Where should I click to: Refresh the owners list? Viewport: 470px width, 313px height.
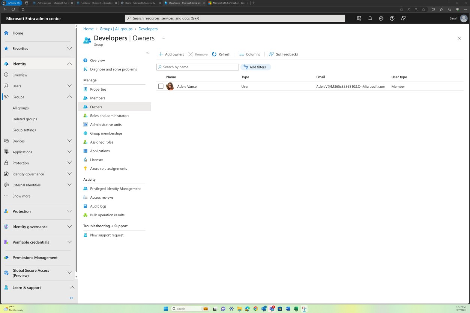pos(221,54)
